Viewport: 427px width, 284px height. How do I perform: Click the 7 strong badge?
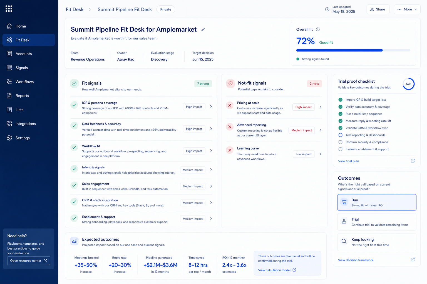pos(203,84)
